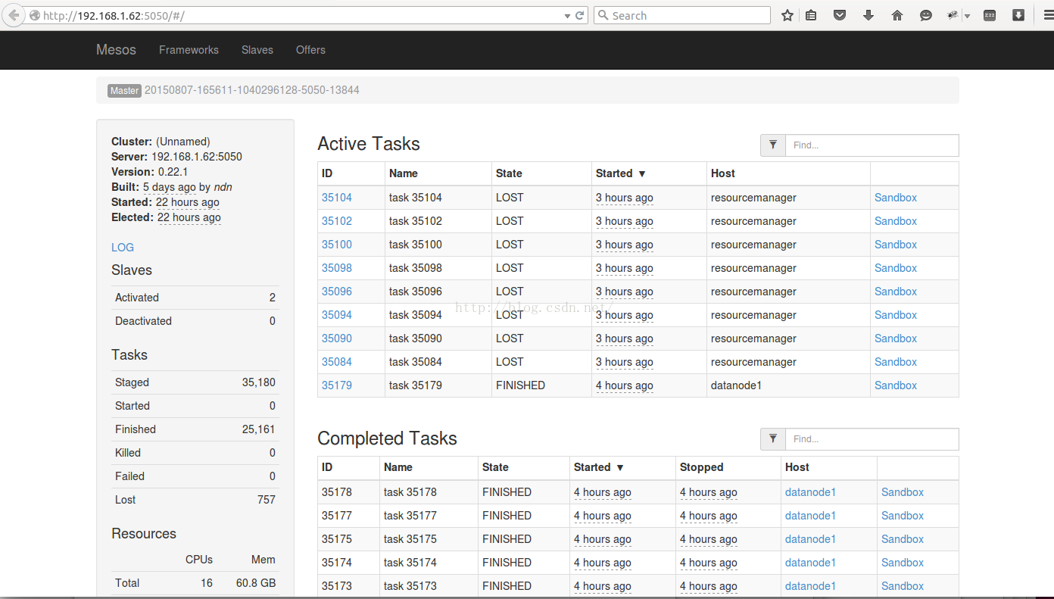Click the zzz extension icon
The height and width of the screenshot is (599, 1054).
click(x=990, y=15)
